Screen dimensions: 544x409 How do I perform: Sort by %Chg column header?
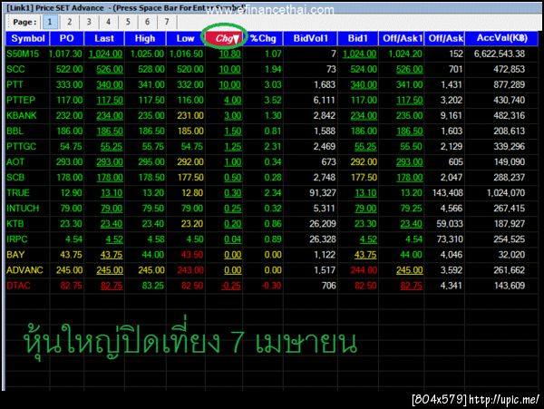tap(263, 38)
